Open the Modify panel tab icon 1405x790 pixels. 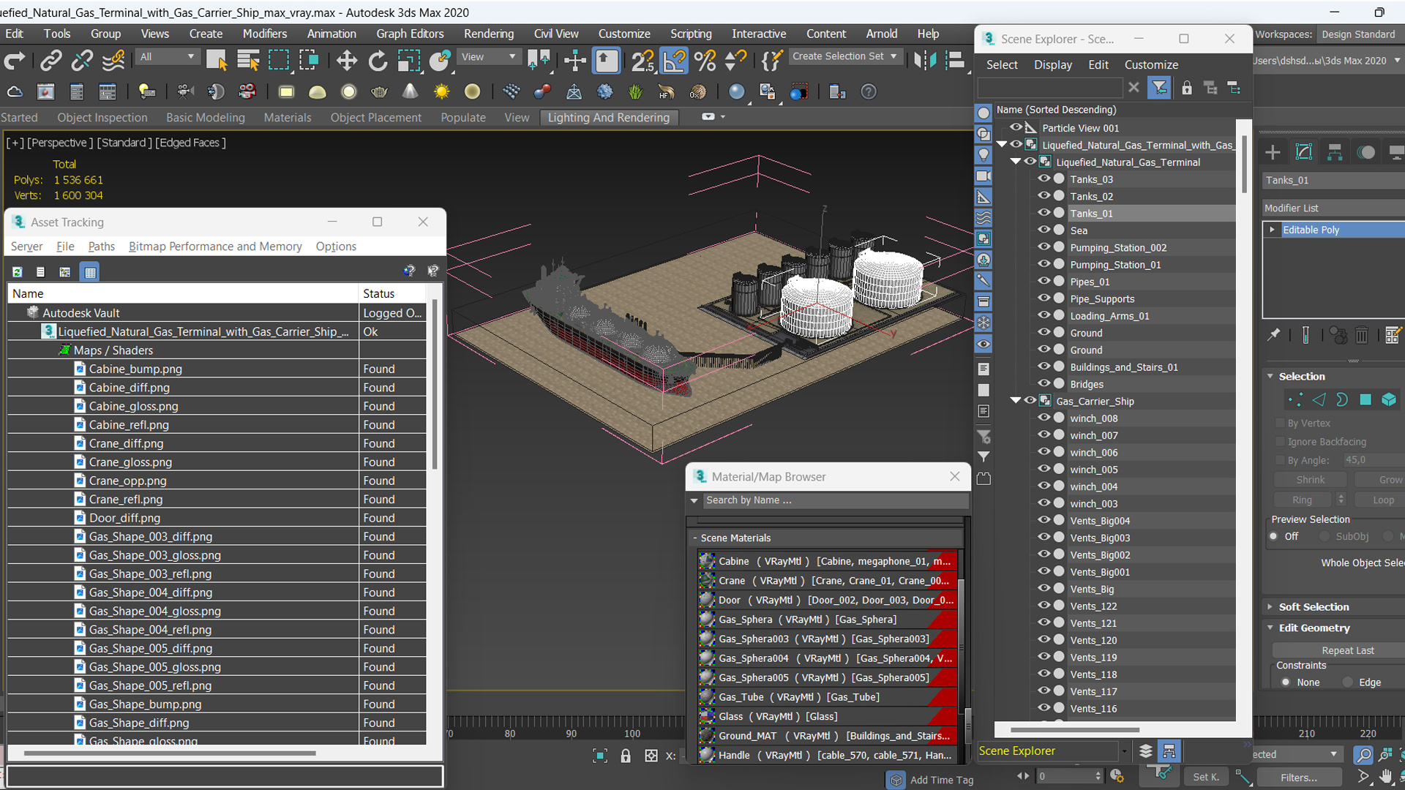pyautogui.click(x=1304, y=152)
